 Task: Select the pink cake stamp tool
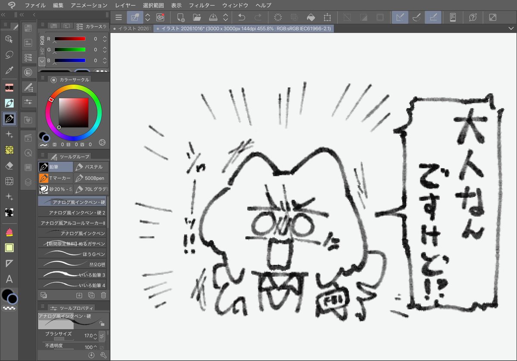[9, 232]
